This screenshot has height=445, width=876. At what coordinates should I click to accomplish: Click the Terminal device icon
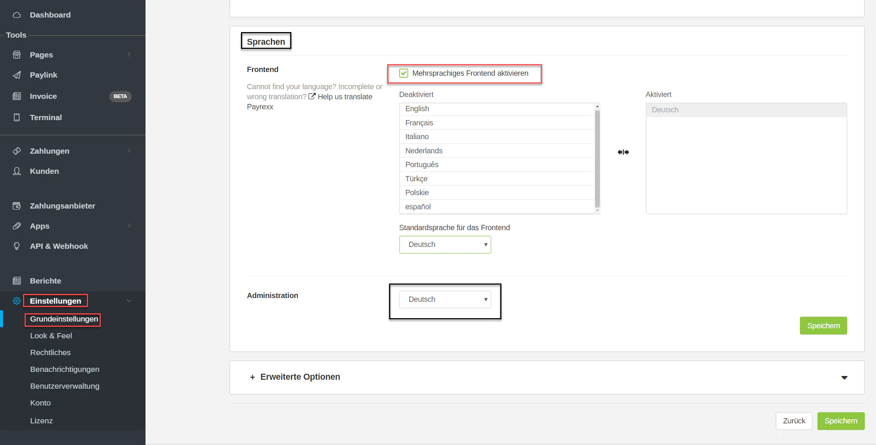[16, 117]
